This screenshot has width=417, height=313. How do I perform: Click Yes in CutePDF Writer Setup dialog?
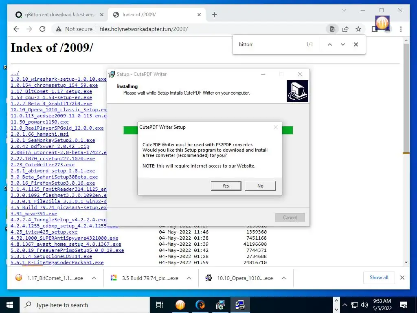point(226,186)
